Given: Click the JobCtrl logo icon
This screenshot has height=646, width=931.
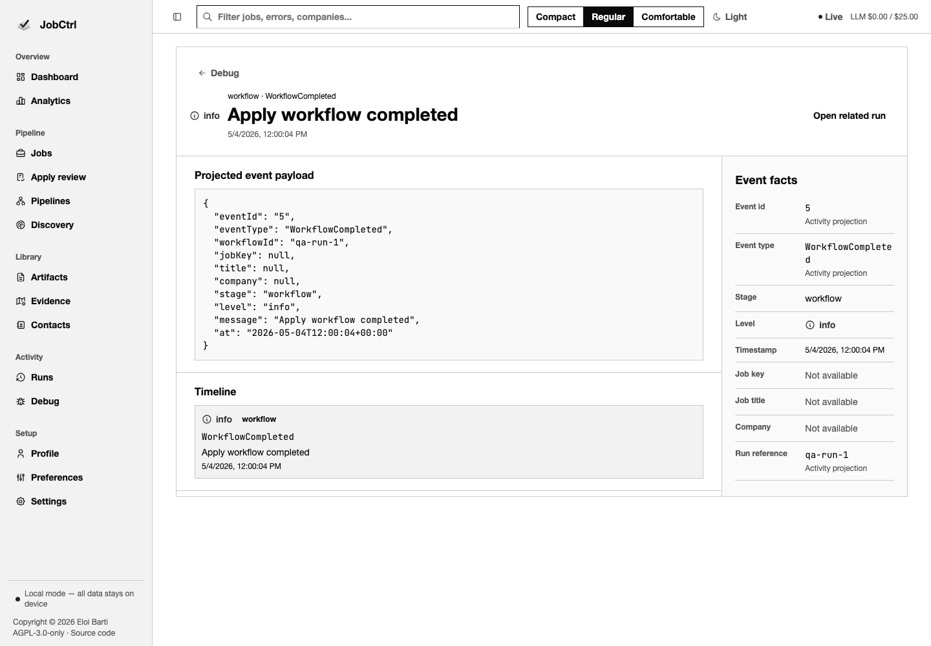Looking at the screenshot, I should [x=24, y=25].
